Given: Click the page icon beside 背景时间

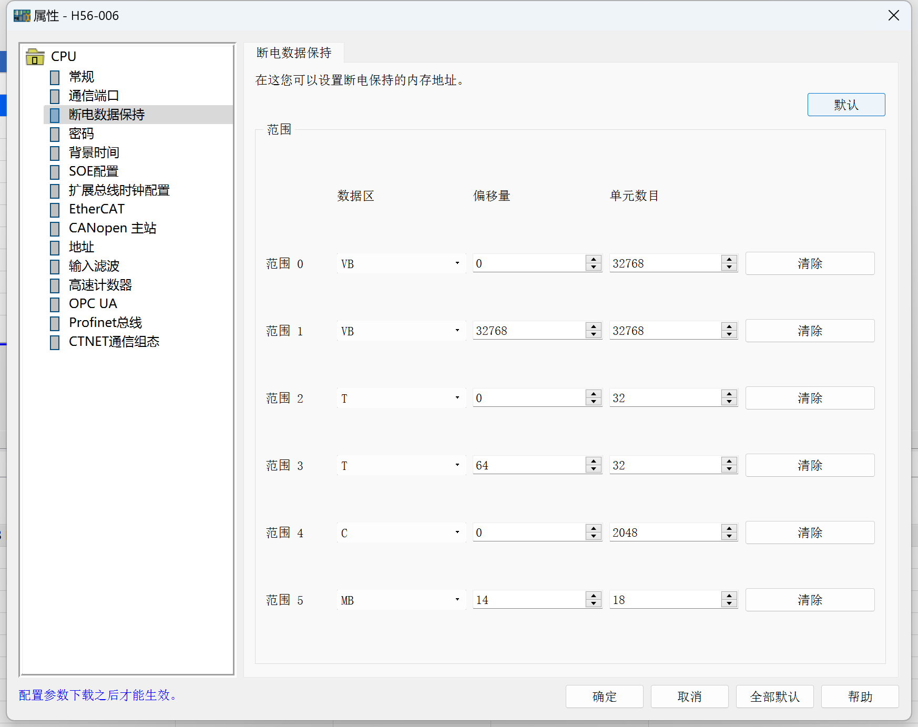Looking at the screenshot, I should (55, 153).
